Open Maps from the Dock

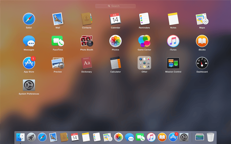pyautogui.click(x=107, y=137)
